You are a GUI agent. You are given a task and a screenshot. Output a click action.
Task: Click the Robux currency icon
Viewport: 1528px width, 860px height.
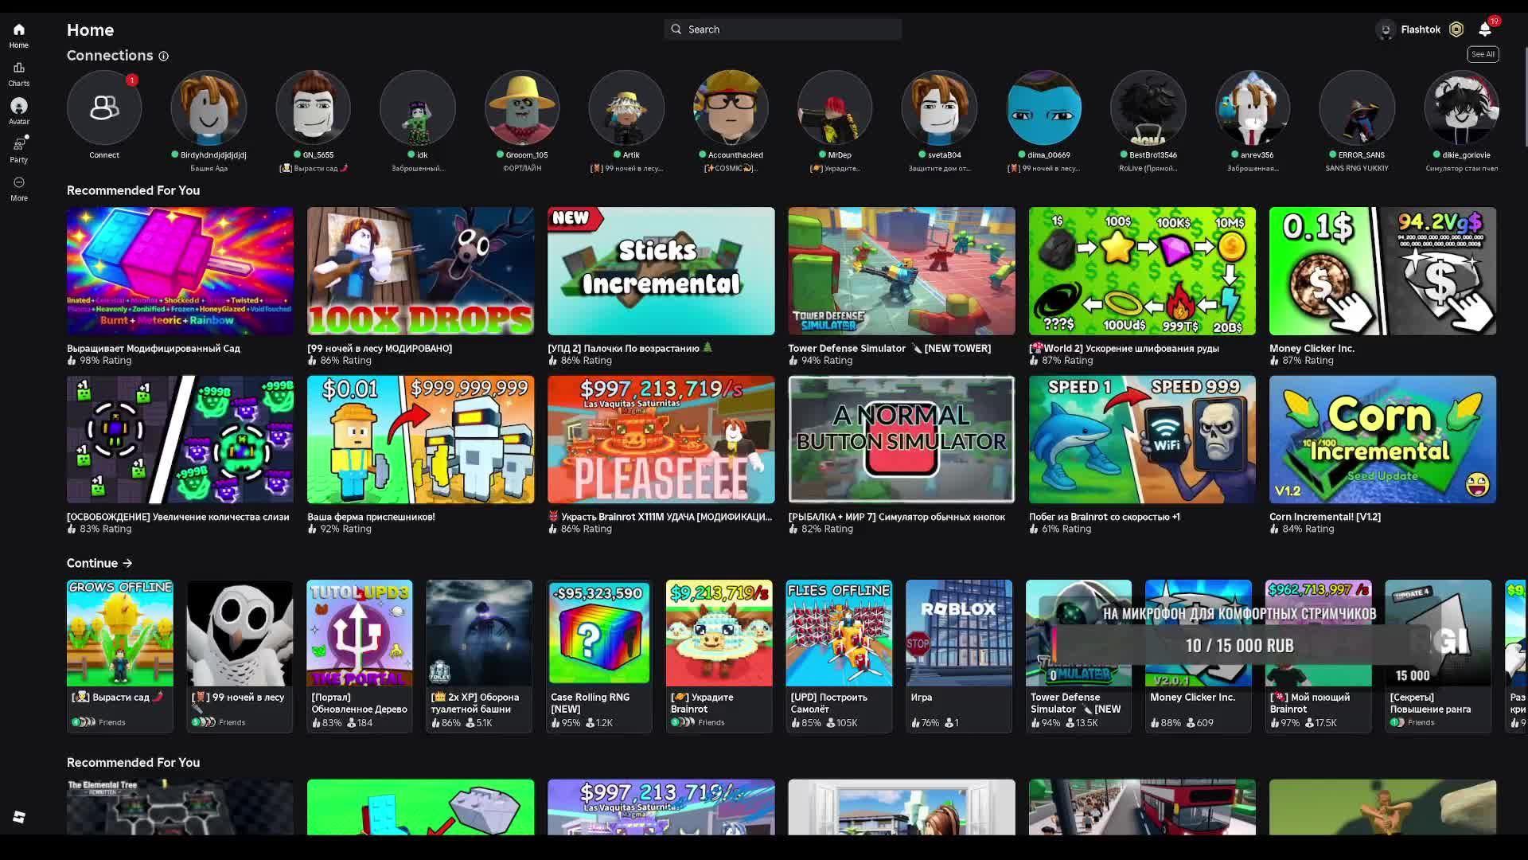(1456, 29)
